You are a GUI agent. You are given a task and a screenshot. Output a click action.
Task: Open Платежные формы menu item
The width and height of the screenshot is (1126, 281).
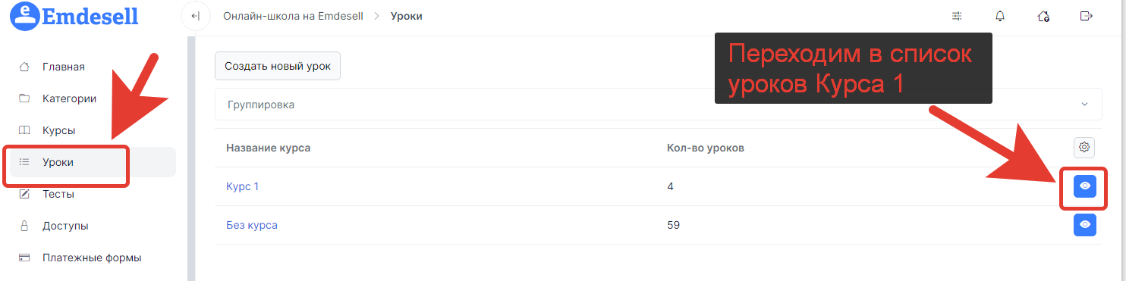click(93, 258)
